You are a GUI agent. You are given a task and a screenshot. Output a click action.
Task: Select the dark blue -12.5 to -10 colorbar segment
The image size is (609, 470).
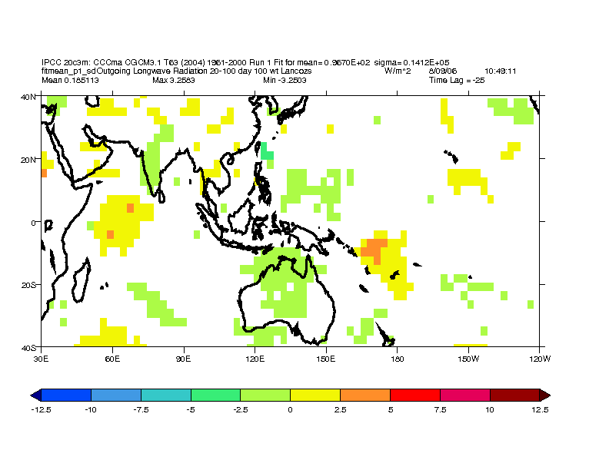[66, 395]
